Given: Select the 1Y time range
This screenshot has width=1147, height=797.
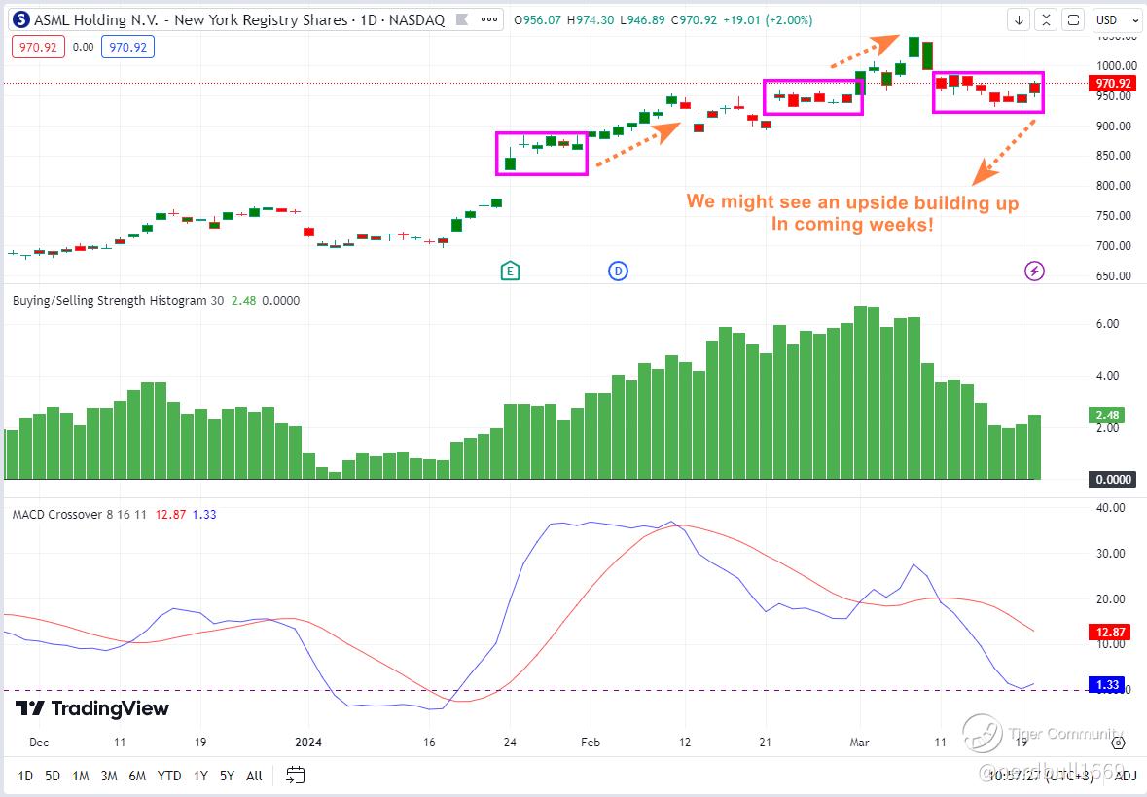Looking at the screenshot, I should (x=200, y=776).
